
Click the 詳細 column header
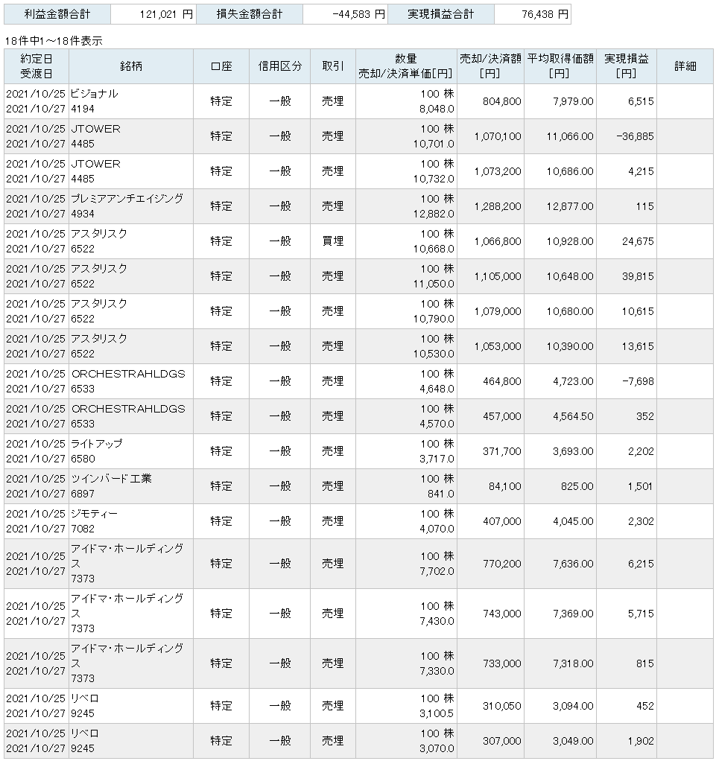(x=685, y=66)
